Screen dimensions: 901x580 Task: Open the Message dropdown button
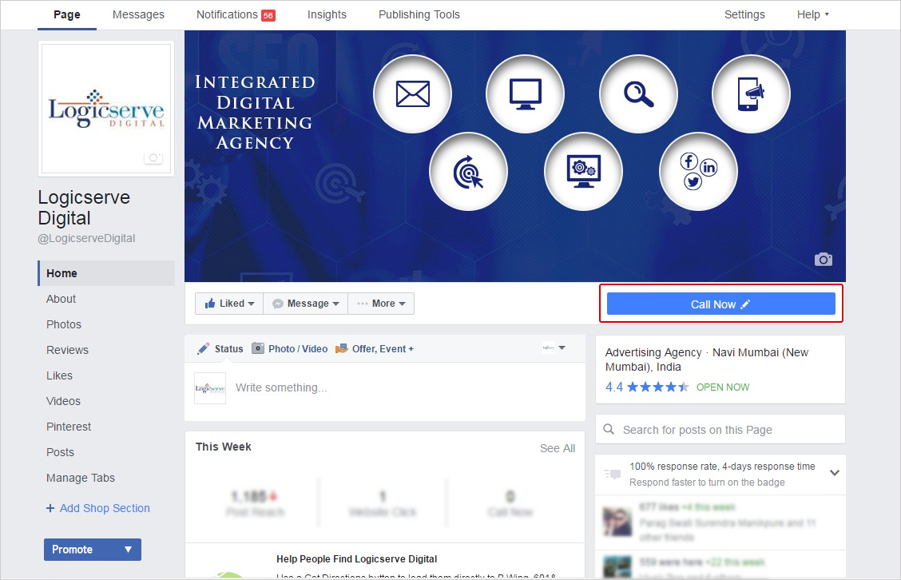click(306, 304)
